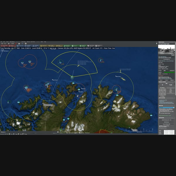Image resolution: width=176 pixels, height=176 pixels.
Task: Open the Aircraft Operations window
Action: (x=51, y=46)
